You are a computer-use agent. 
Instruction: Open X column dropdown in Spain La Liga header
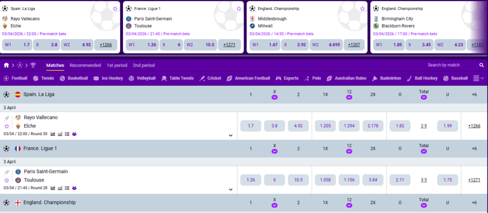click(x=274, y=98)
